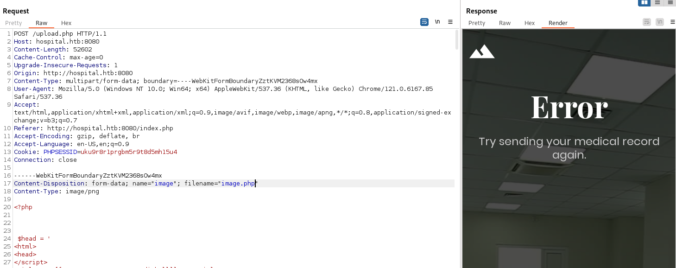Click the Request editor vertical scrollbar
676x268 pixels.
(457, 40)
